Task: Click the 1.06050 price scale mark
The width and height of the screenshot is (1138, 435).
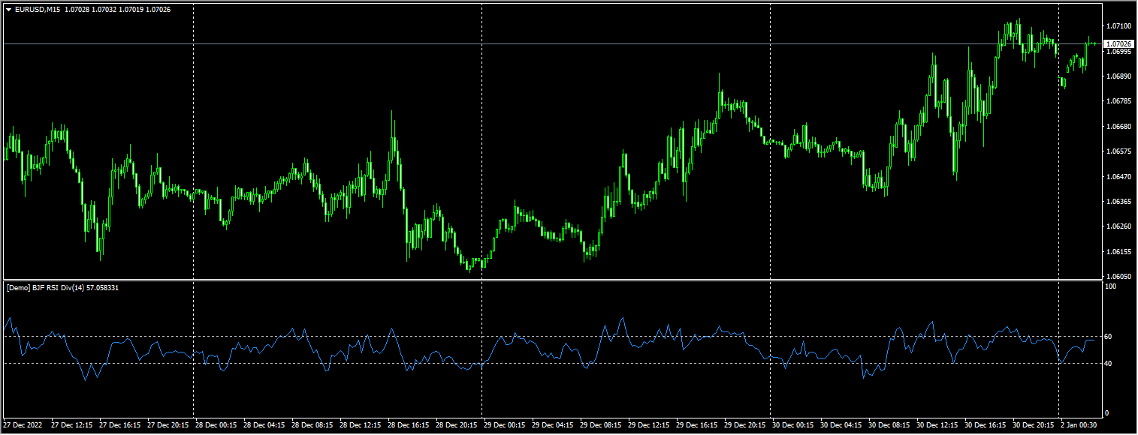Action: [1119, 276]
